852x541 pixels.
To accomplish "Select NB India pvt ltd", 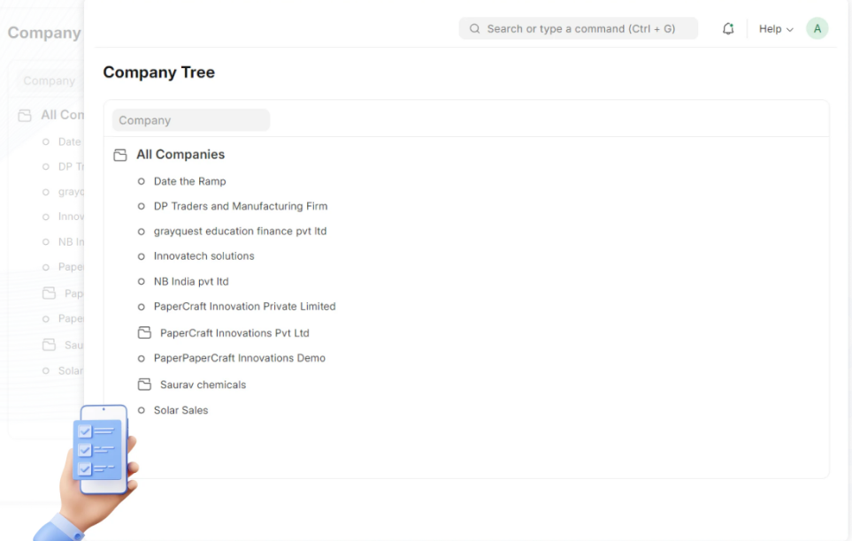I will [x=190, y=282].
